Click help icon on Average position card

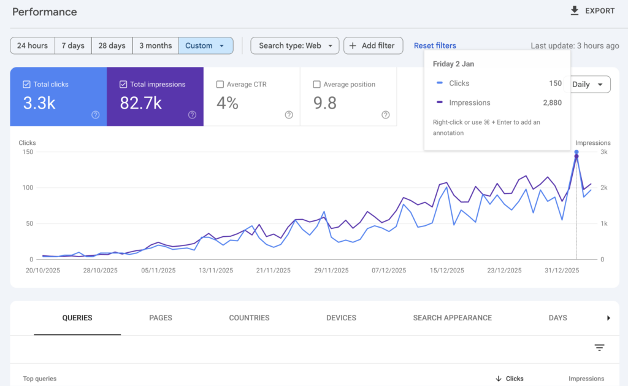point(386,115)
